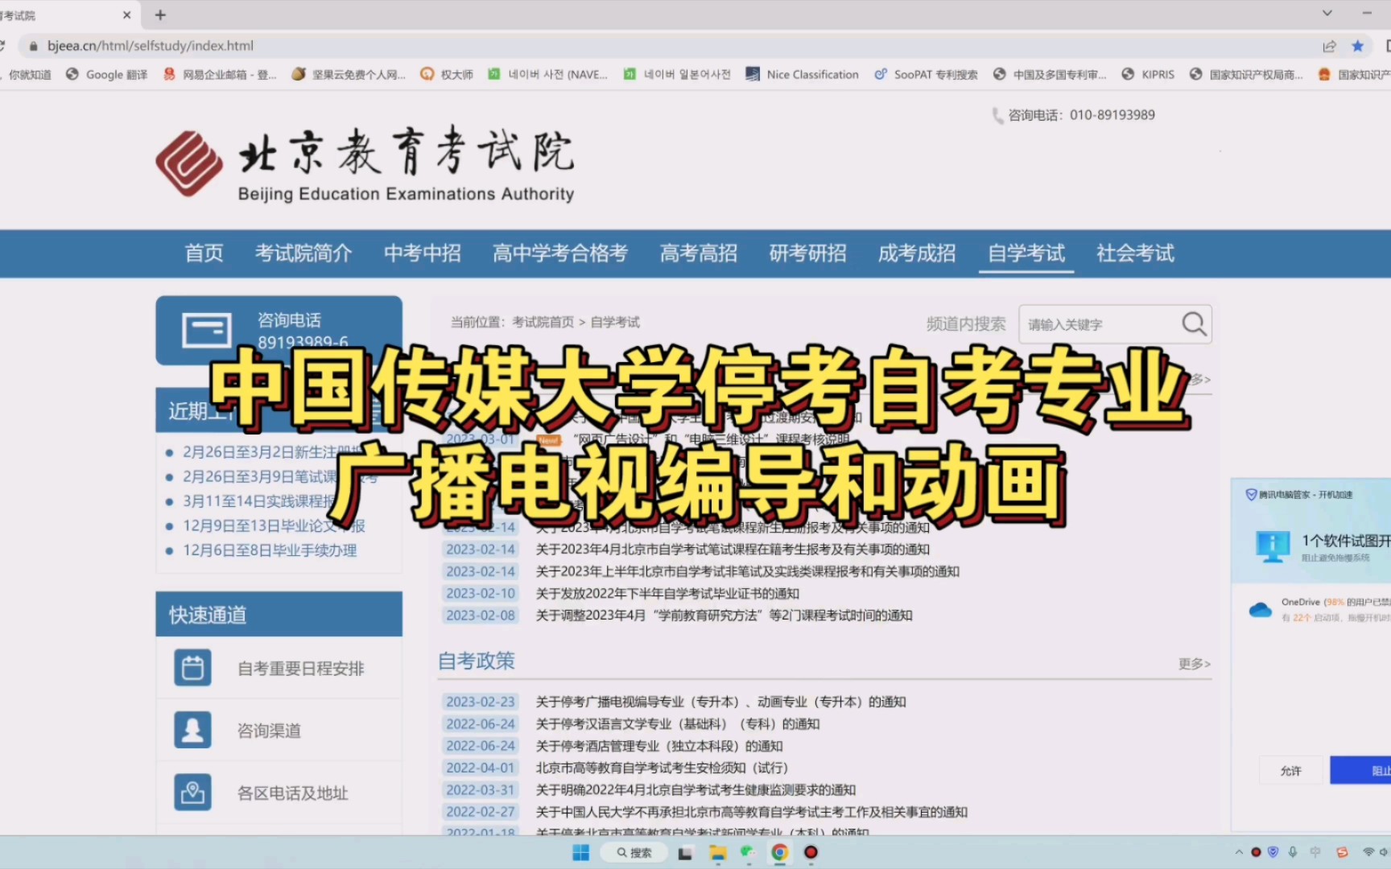Open 2023年4月笔试课程在籍考生报考 notice
The image size is (1391, 869).
733,550
